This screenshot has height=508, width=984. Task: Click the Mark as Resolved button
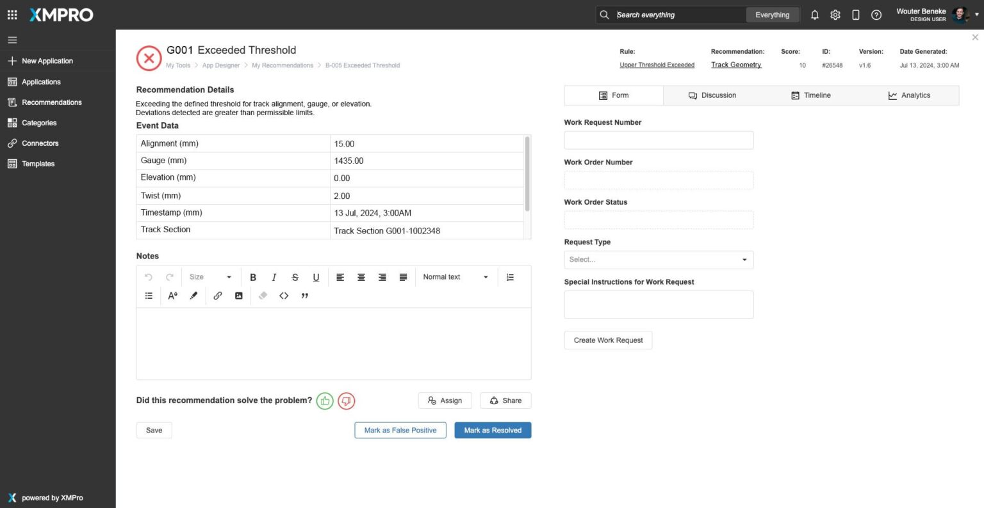click(493, 431)
